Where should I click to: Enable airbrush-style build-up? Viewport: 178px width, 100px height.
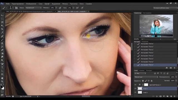[77, 8]
